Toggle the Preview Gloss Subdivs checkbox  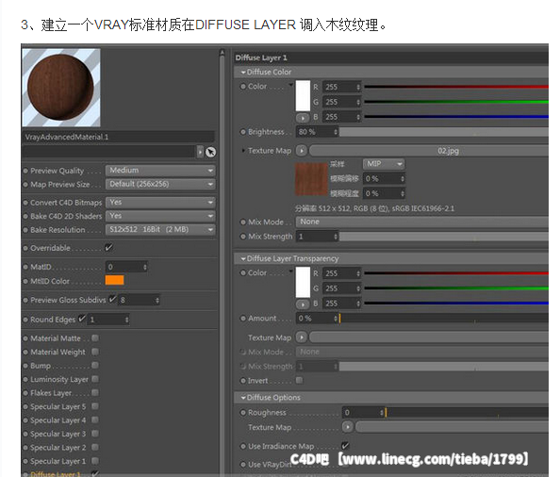click(112, 299)
